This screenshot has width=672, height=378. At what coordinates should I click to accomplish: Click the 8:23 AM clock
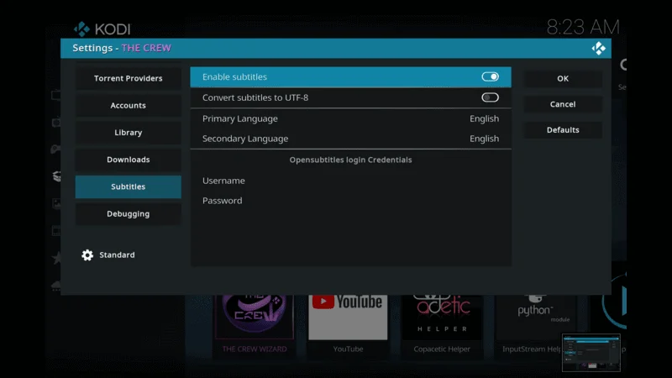[x=583, y=28]
